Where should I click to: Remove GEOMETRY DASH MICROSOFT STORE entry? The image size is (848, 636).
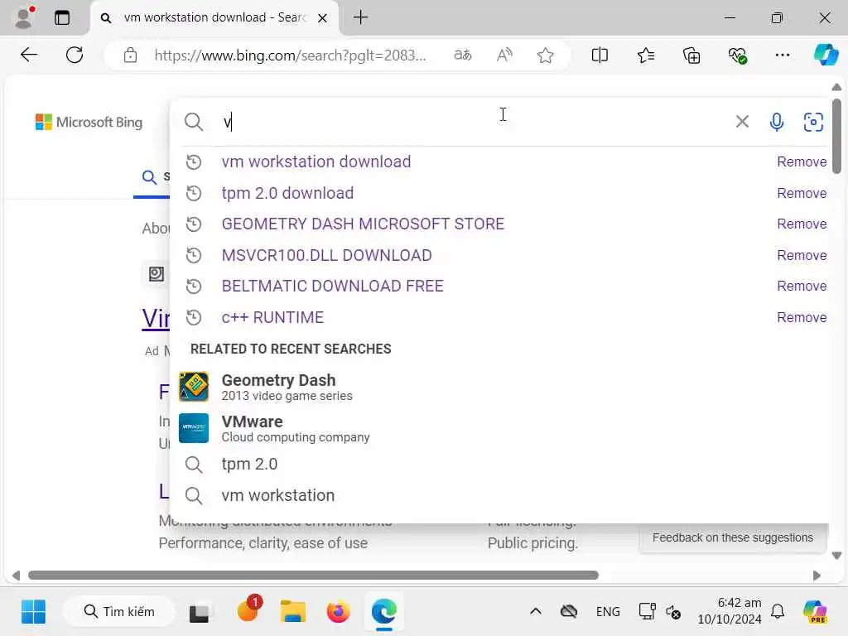802,224
